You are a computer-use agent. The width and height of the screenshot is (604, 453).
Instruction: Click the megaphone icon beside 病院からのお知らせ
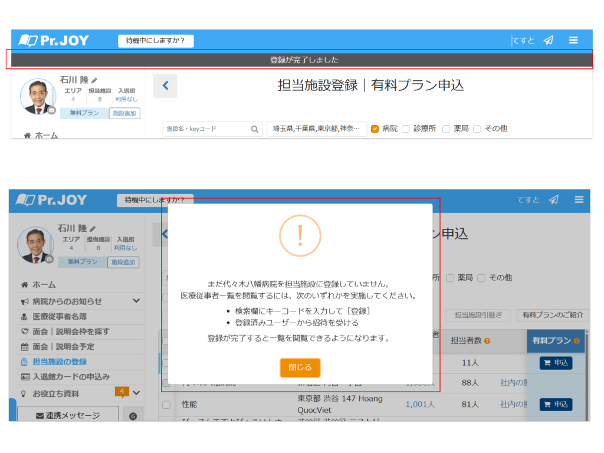pos(25,301)
